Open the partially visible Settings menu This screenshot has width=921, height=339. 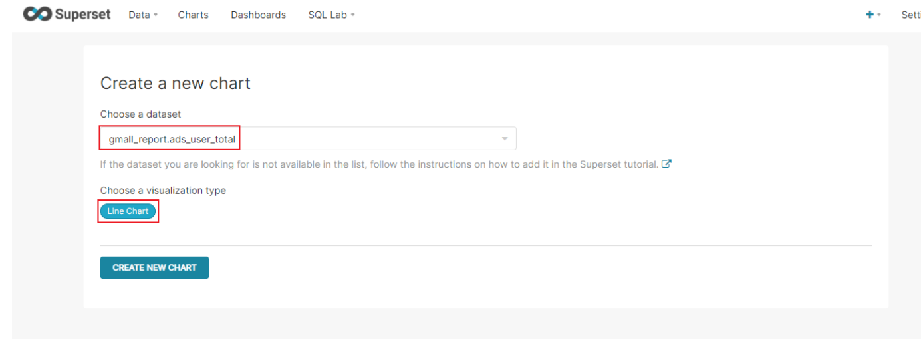click(x=910, y=15)
